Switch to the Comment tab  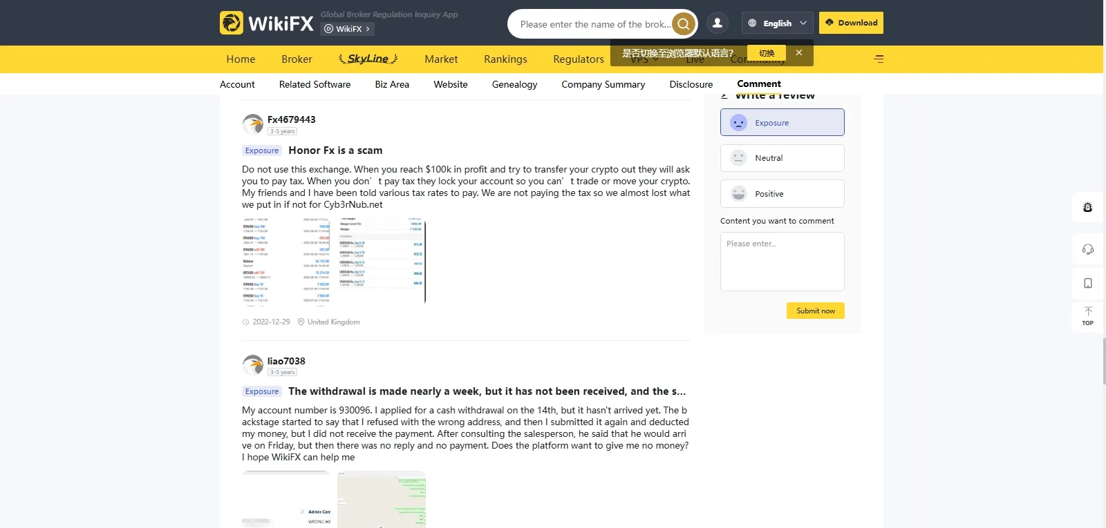click(x=759, y=84)
